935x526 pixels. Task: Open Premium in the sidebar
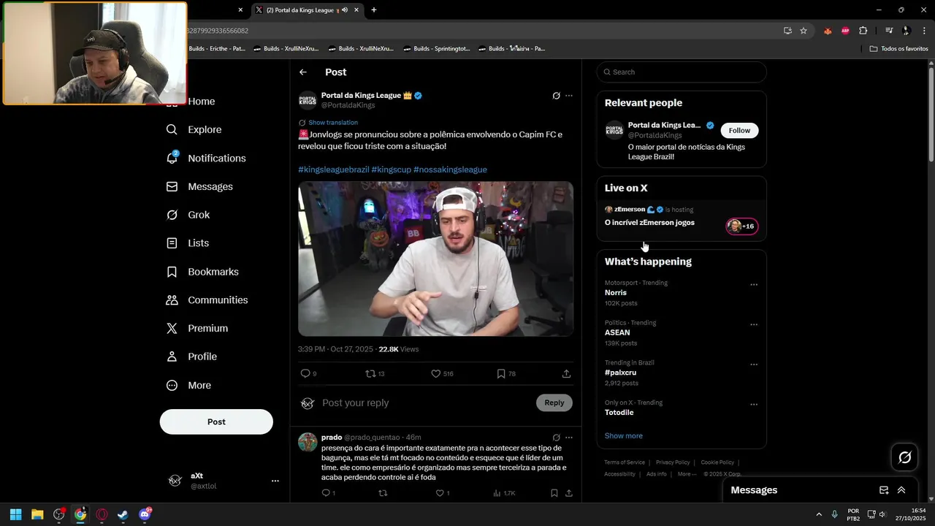[197, 329]
